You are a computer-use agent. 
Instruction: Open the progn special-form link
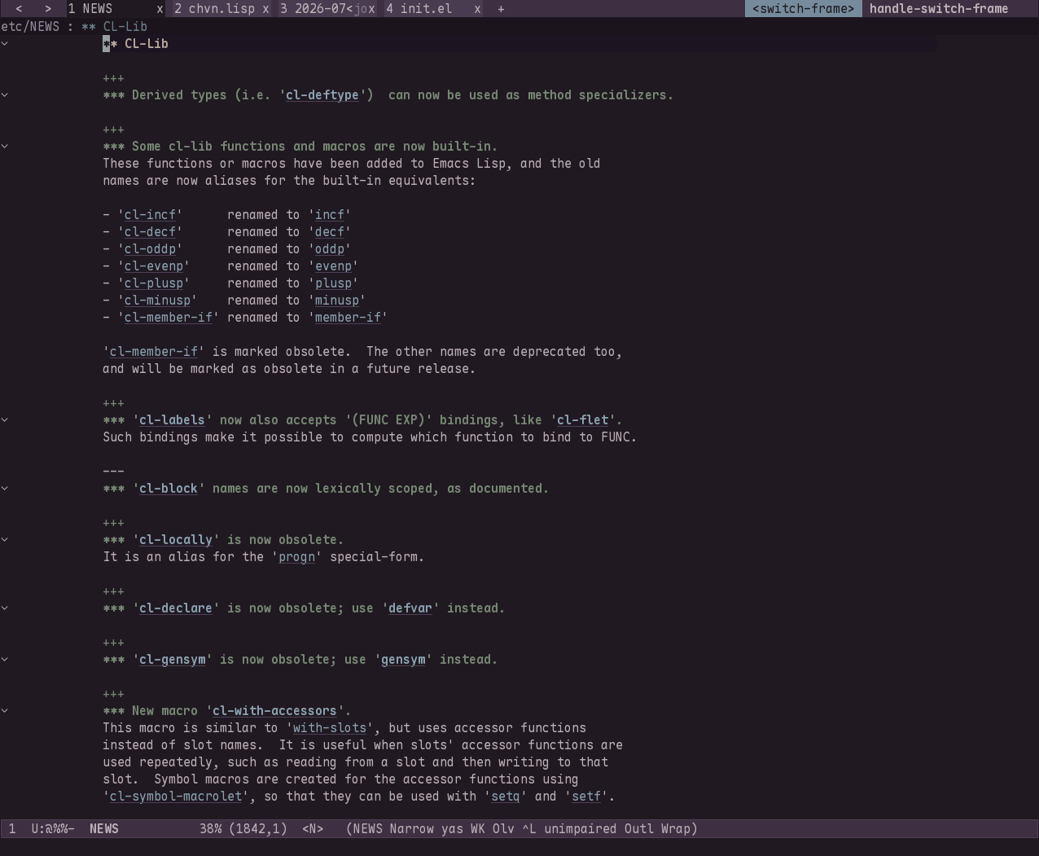(296, 557)
